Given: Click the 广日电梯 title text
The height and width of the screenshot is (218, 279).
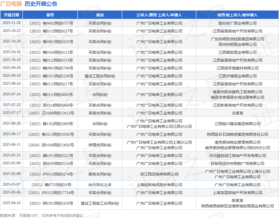Looking at the screenshot, I should tap(11, 4).
